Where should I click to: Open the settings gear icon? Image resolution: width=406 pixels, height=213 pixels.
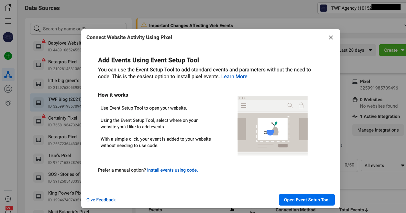[x=8, y=199]
